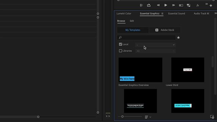Show more transport buttons chevron

[x=206, y=4]
